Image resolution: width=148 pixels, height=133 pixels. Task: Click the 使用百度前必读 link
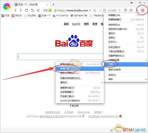(47, 116)
